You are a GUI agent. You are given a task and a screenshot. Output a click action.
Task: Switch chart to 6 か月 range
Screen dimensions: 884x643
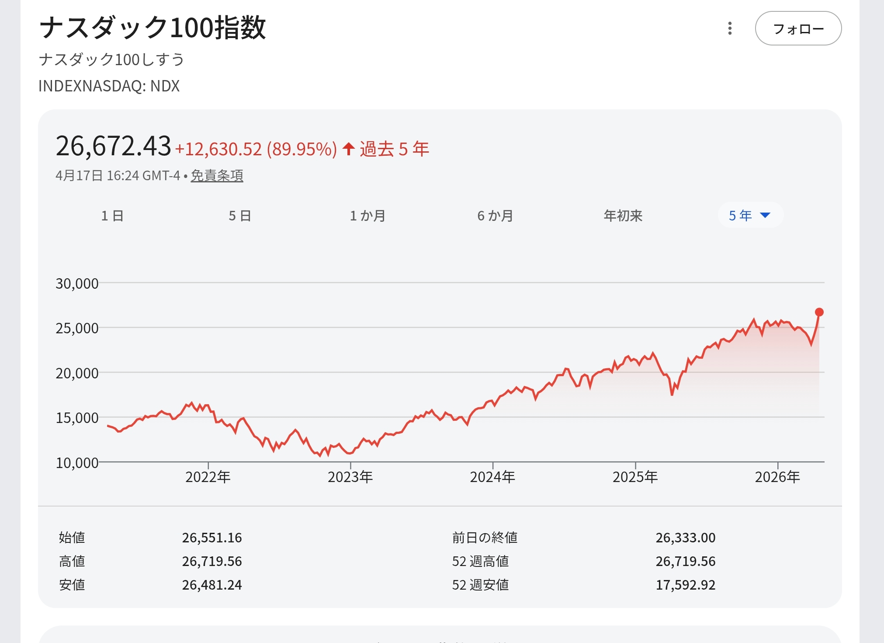coord(495,216)
